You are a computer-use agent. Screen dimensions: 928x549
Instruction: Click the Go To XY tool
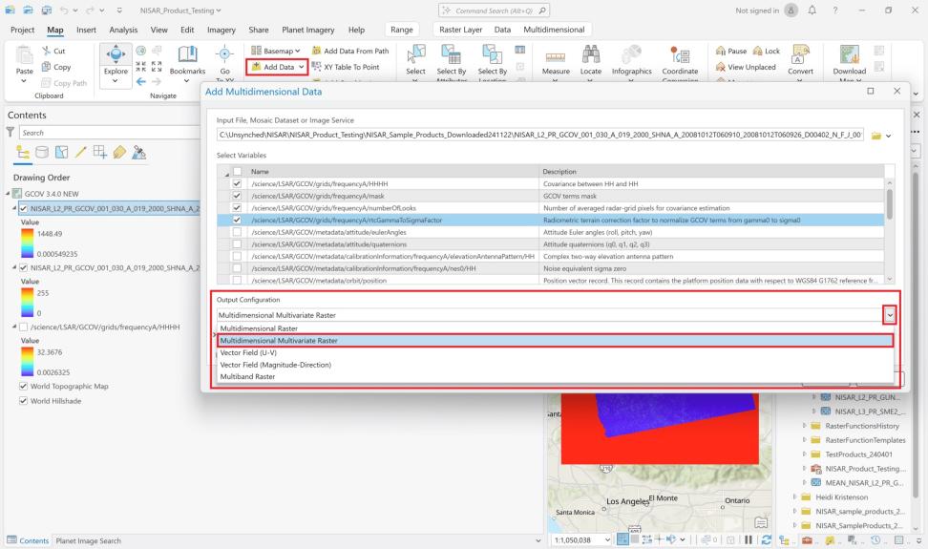pyautogui.click(x=224, y=61)
